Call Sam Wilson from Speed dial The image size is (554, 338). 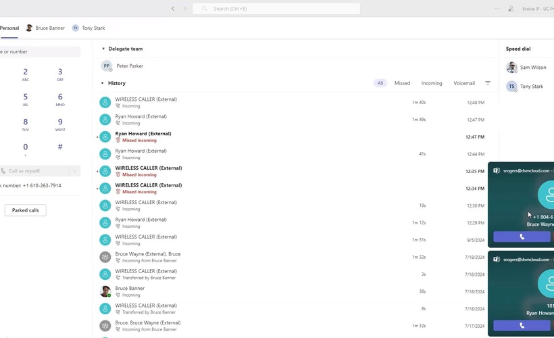click(x=526, y=67)
